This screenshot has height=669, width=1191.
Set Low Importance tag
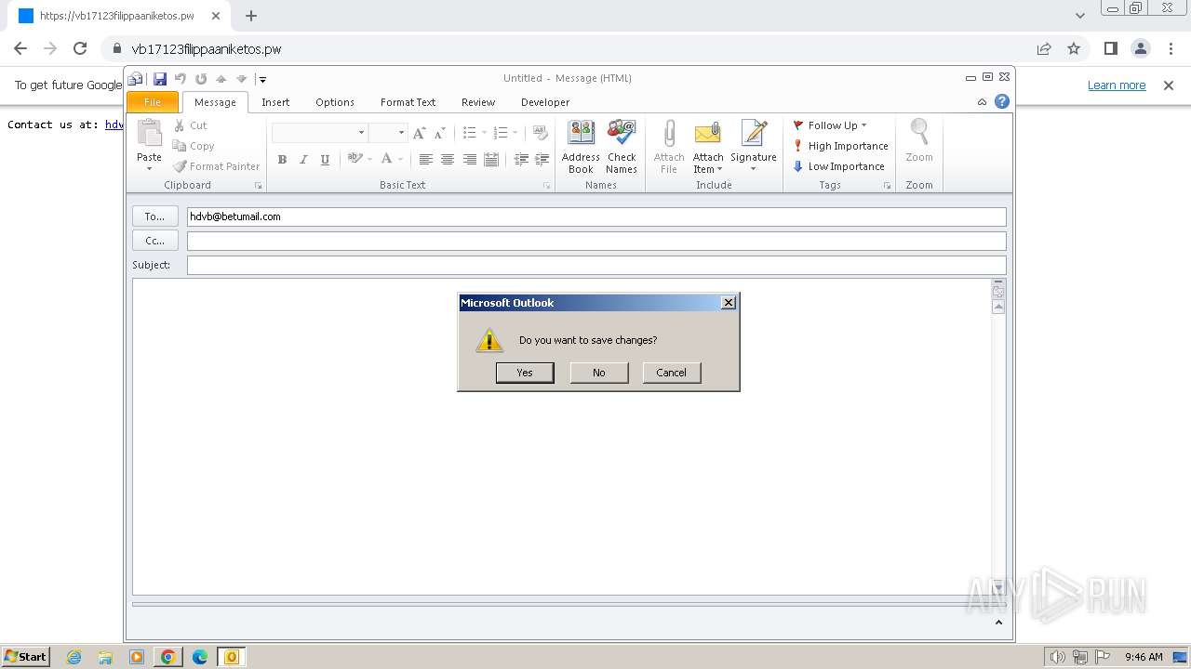point(839,166)
